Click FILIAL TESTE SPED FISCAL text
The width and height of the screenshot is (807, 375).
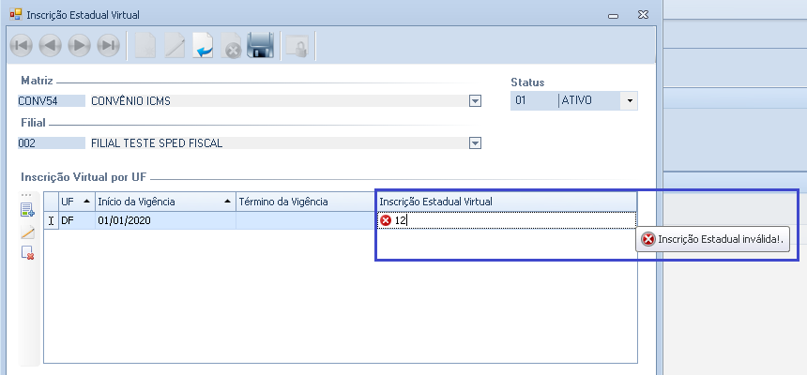pyautogui.click(x=157, y=143)
